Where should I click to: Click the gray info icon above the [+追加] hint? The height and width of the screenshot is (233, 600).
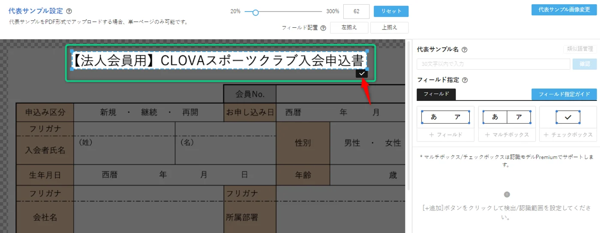click(x=507, y=195)
